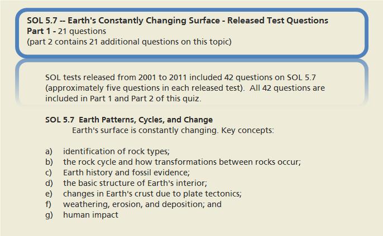Click "Earth history and fossil evidence" item
This screenshot has height=236, width=383.
pyautogui.click(x=126, y=173)
